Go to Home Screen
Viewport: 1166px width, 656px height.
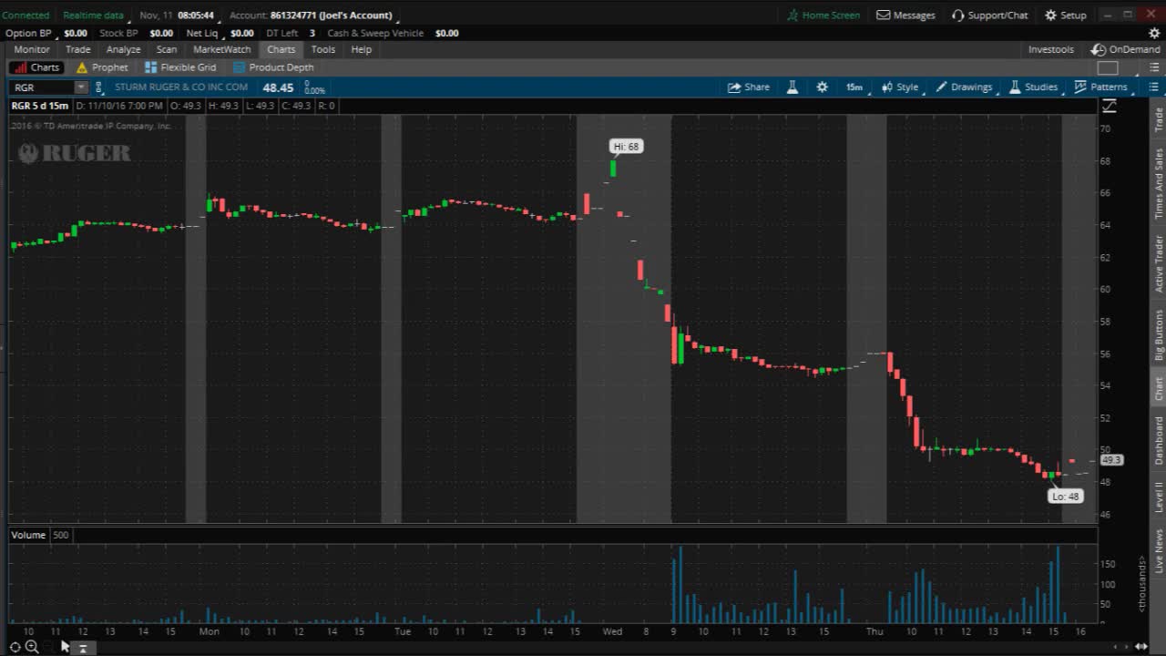[823, 15]
